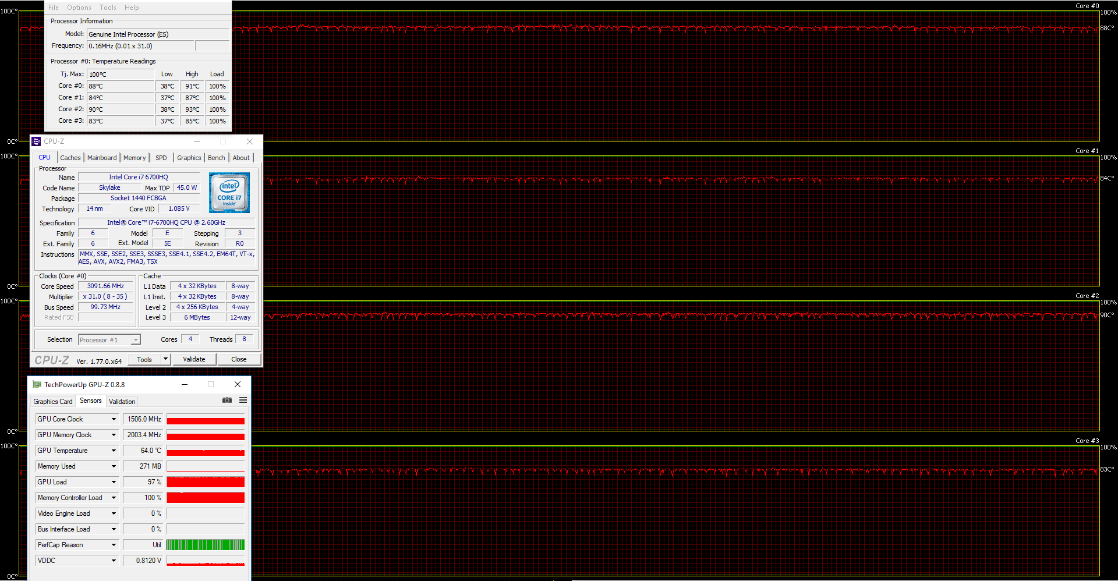1118x581 pixels.
Task: Click Core #0 temperature value 88°C
Action: click(121, 86)
